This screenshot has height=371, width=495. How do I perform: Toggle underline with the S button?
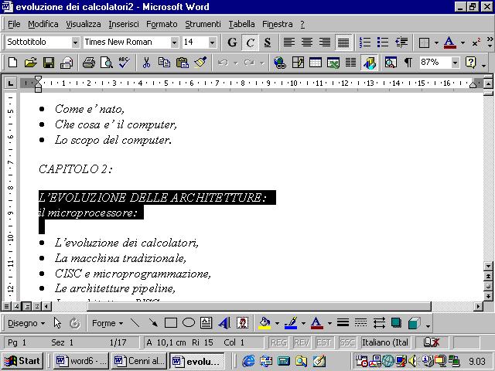click(268, 43)
